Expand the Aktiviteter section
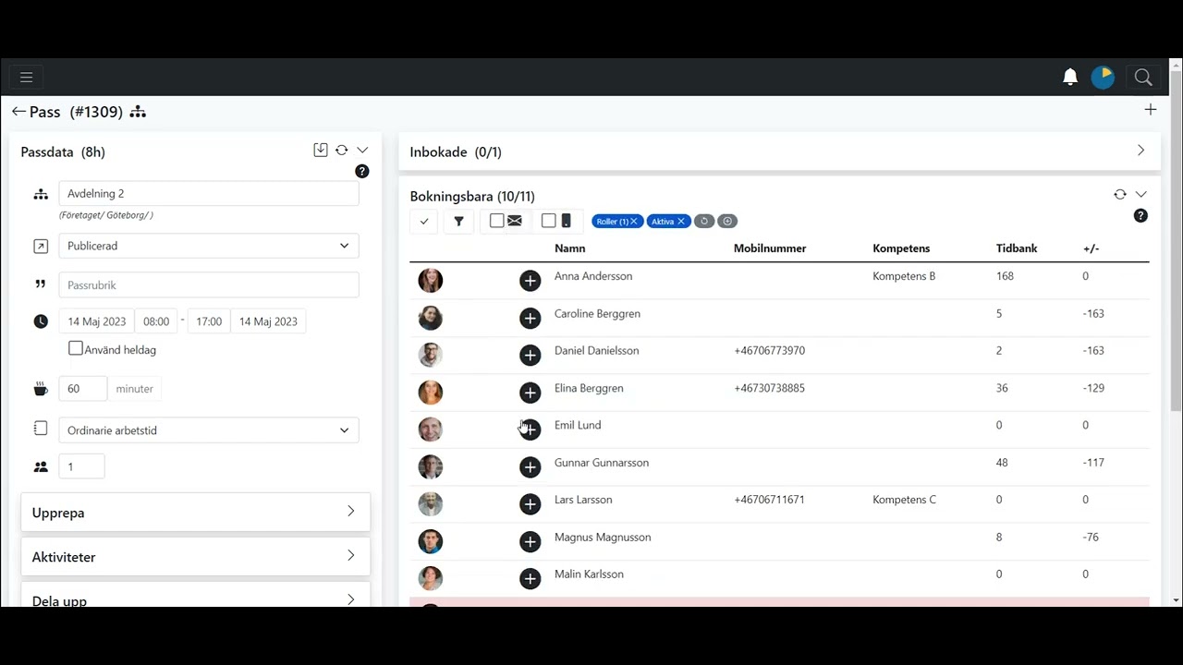This screenshot has height=665, width=1183. pos(195,557)
